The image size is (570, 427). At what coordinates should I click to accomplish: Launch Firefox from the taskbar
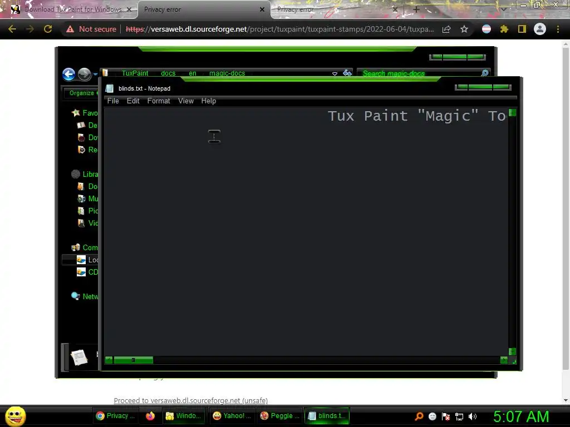point(150,416)
